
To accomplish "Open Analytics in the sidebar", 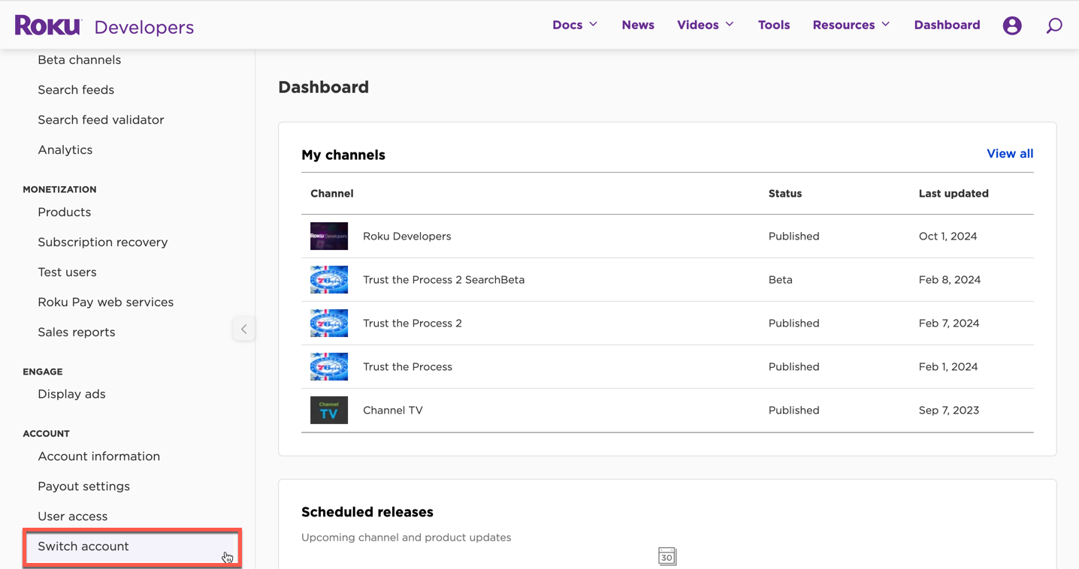I will tap(65, 150).
